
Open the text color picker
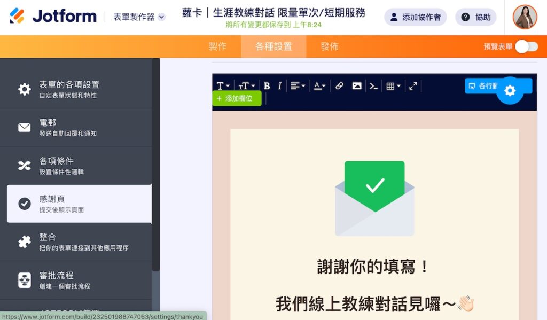(319, 86)
